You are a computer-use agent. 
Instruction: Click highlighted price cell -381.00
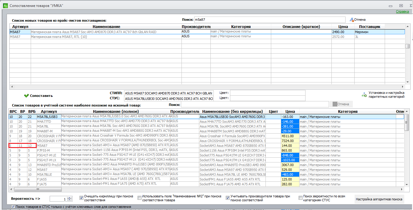point(290,126)
